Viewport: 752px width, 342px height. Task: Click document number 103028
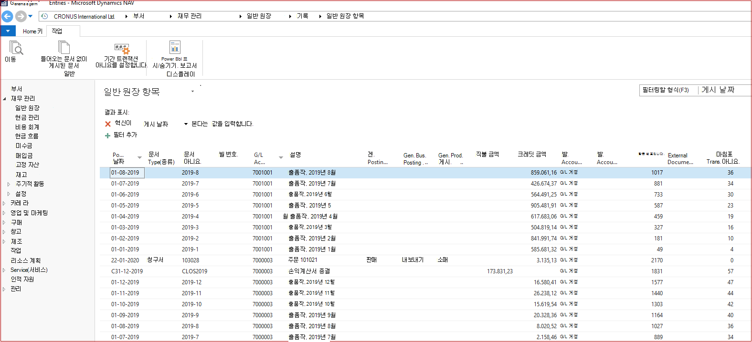click(191, 260)
